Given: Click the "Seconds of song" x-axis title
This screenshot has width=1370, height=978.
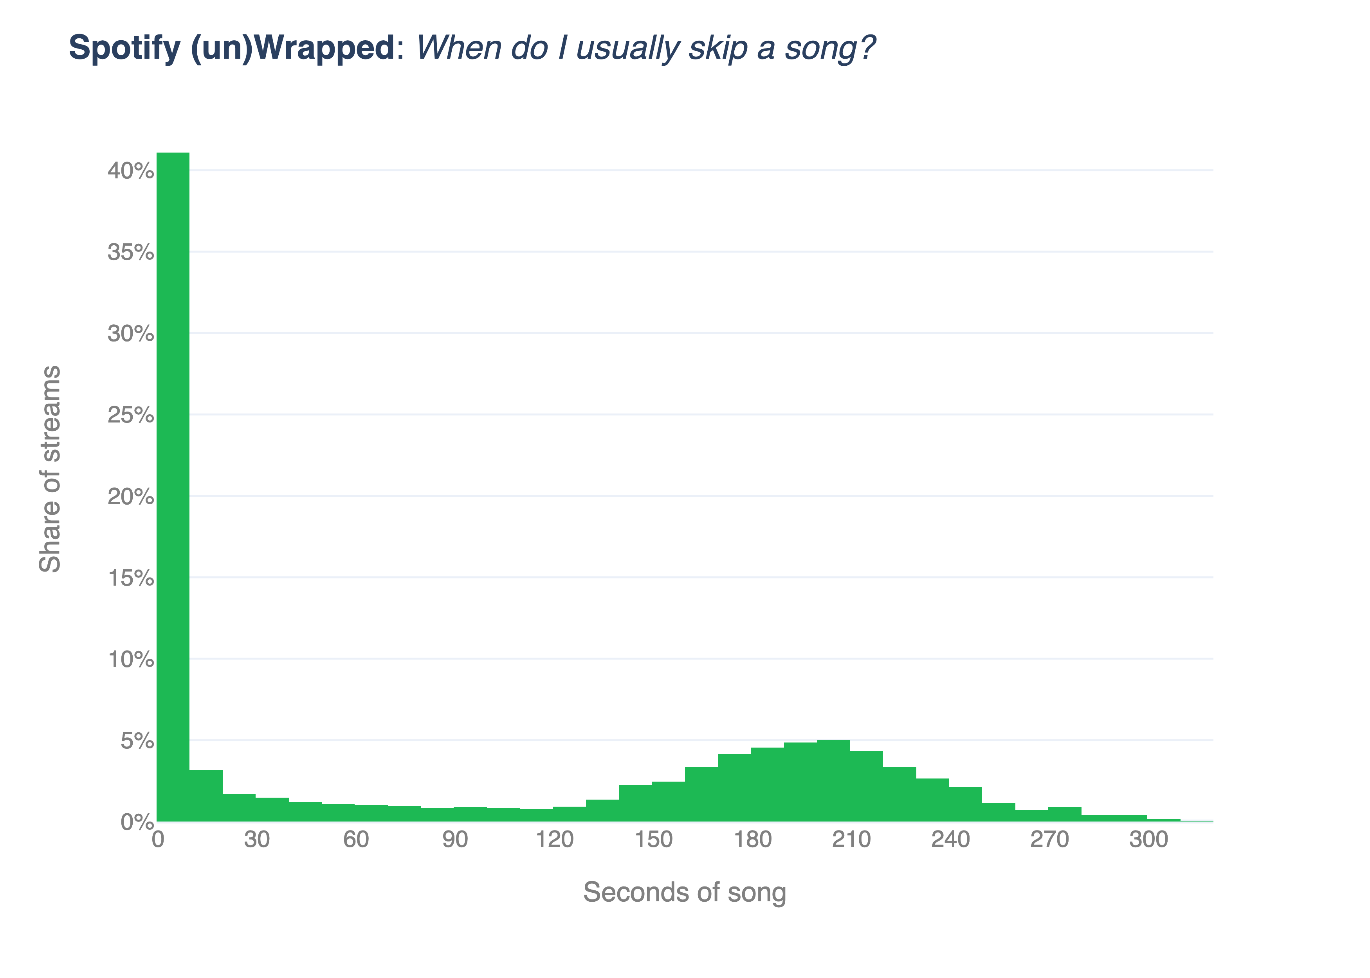Looking at the screenshot, I should click(684, 892).
